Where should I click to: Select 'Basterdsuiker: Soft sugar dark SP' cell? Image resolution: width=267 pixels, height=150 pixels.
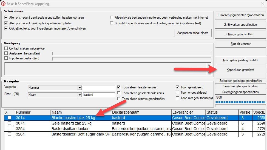tap(81, 134)
